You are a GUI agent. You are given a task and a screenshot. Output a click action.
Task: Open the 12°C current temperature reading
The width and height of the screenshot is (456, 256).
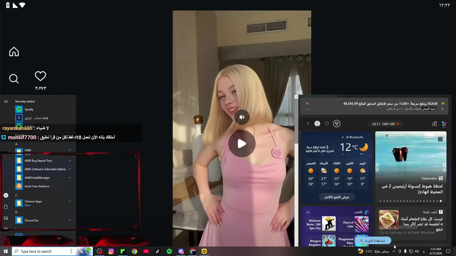coord(349,147)
